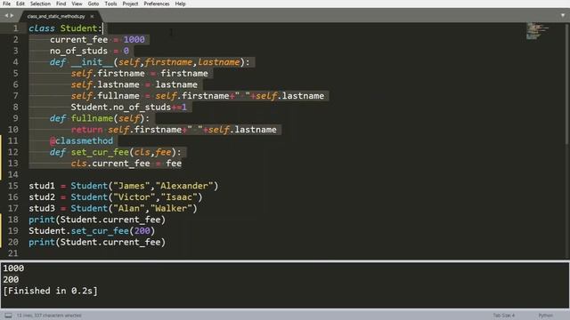Click the 'class' keyword on line 1

42,28
